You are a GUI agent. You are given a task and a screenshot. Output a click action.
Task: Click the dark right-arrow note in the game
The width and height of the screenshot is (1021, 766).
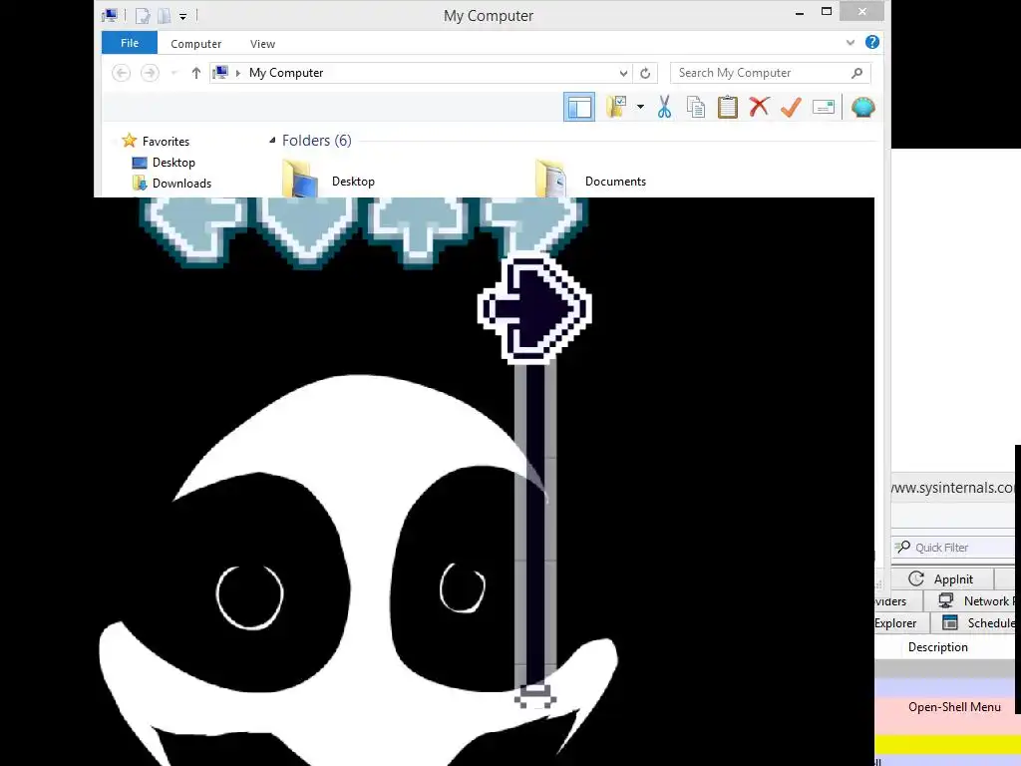pos(534,308)
